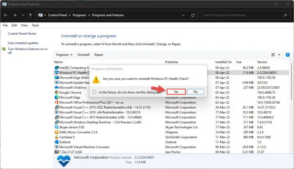Click the Forward navigation arrow
The image size is (294, 169).
pos(15,15)
